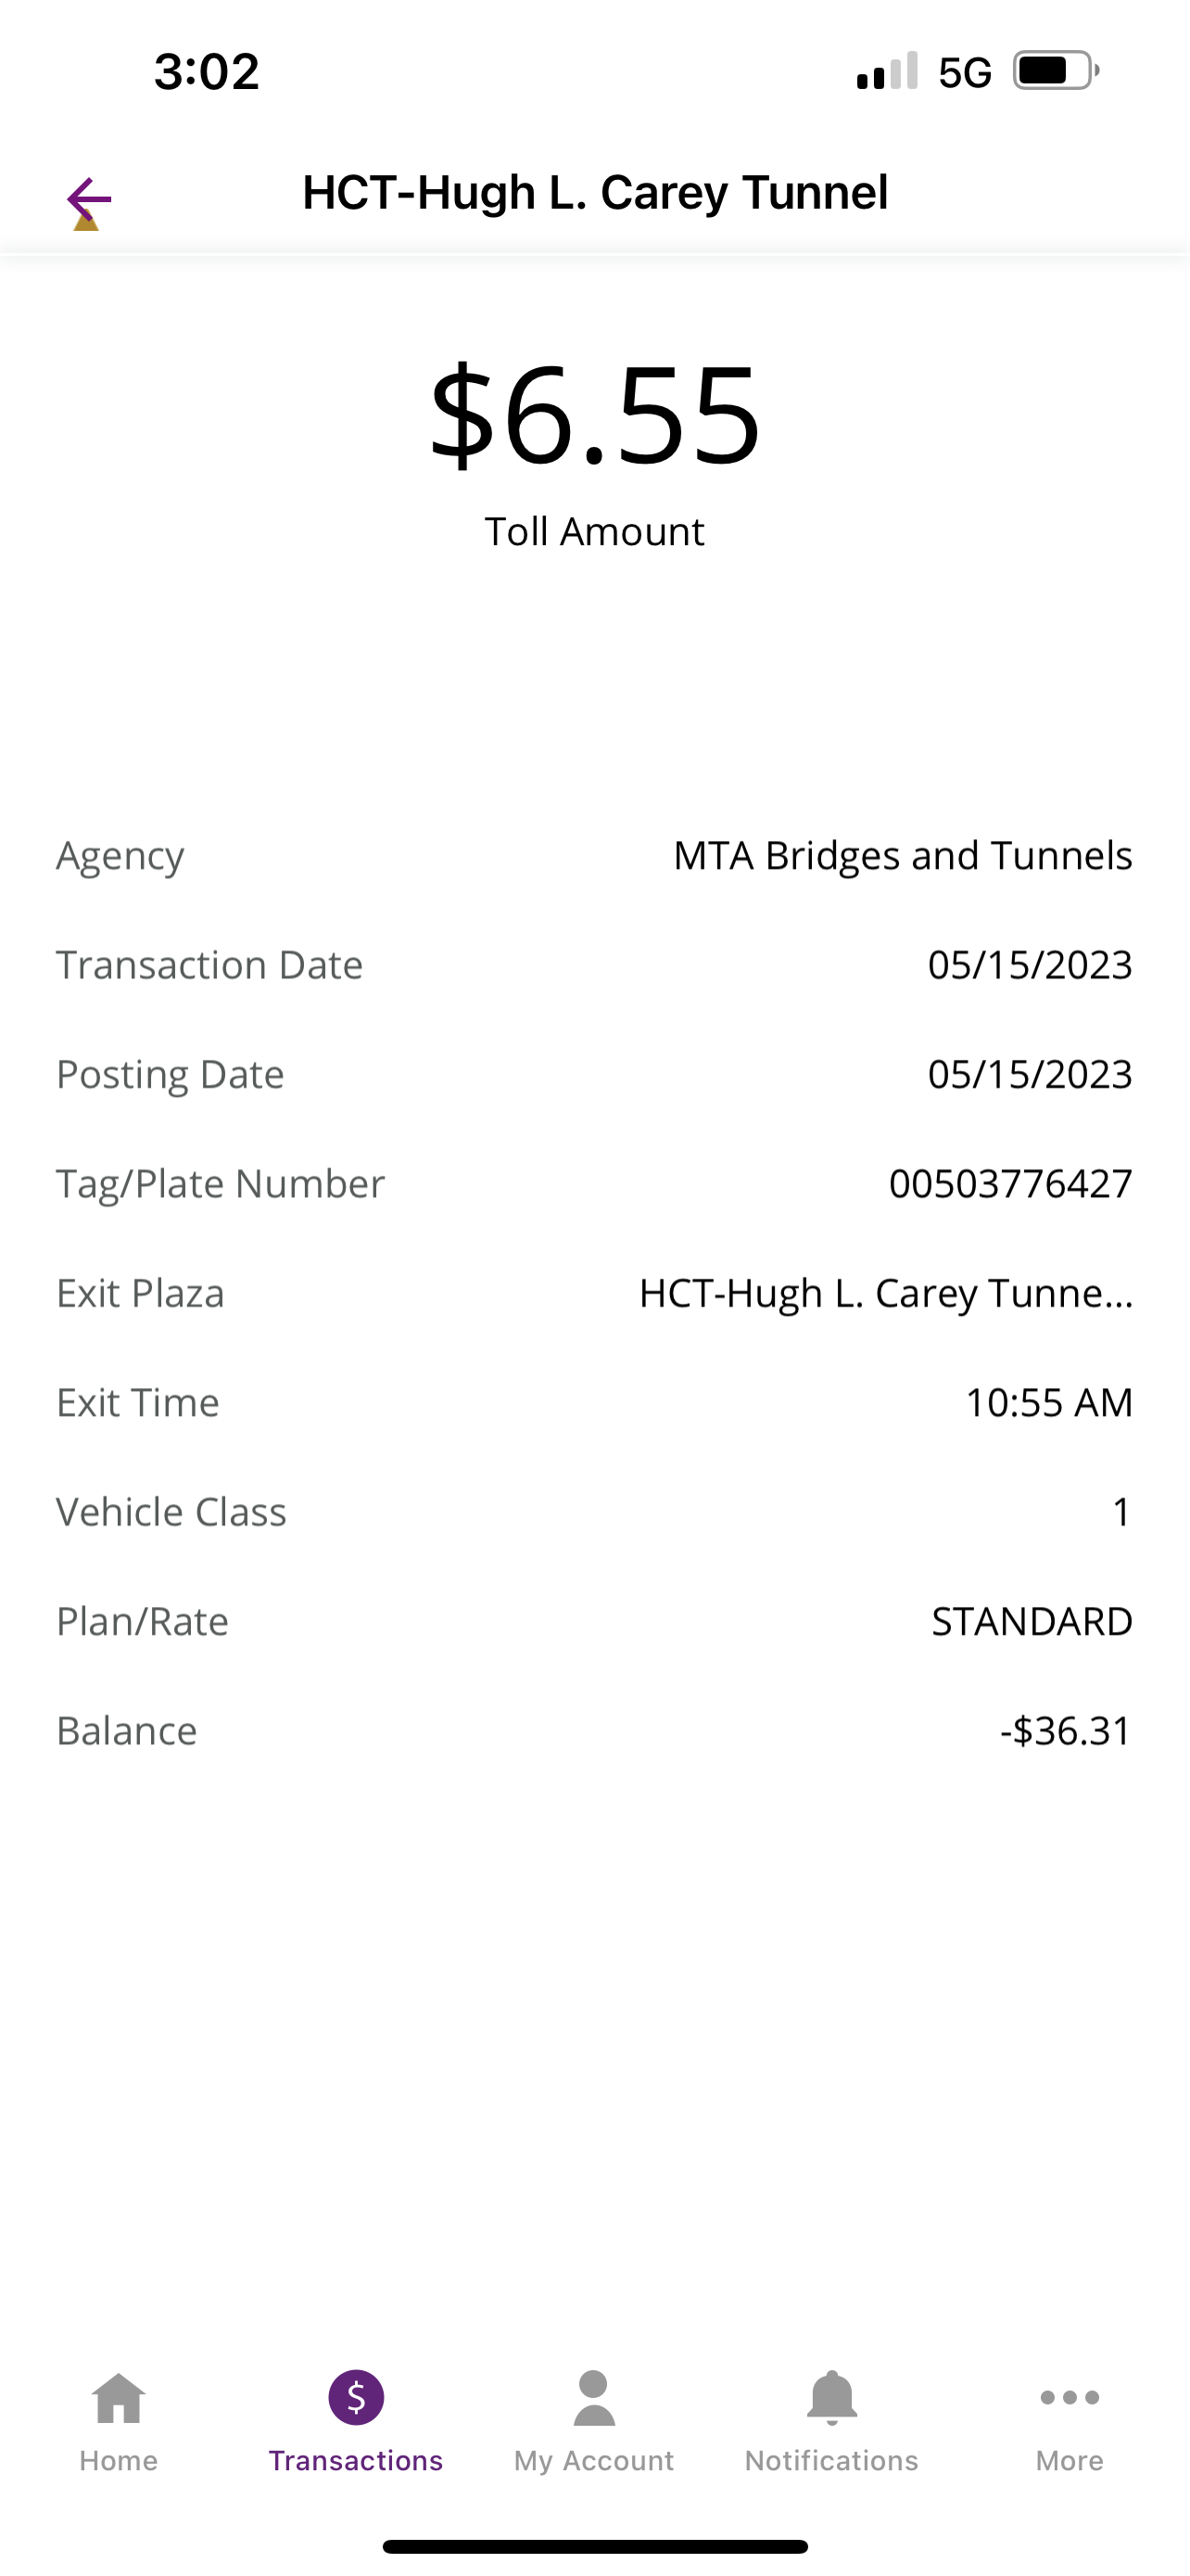Tap the Exit Time 10:55 AM value

coord(1049,1403)
